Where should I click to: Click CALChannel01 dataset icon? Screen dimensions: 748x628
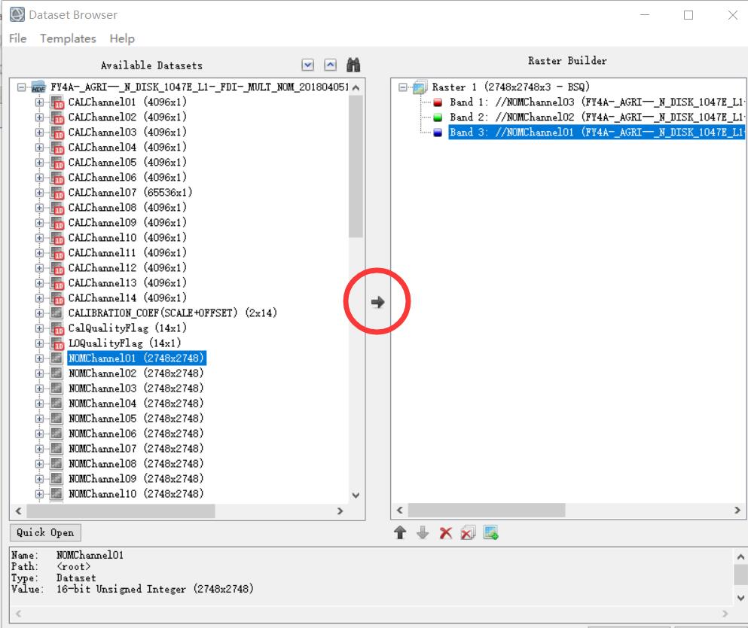pos(57,102)
